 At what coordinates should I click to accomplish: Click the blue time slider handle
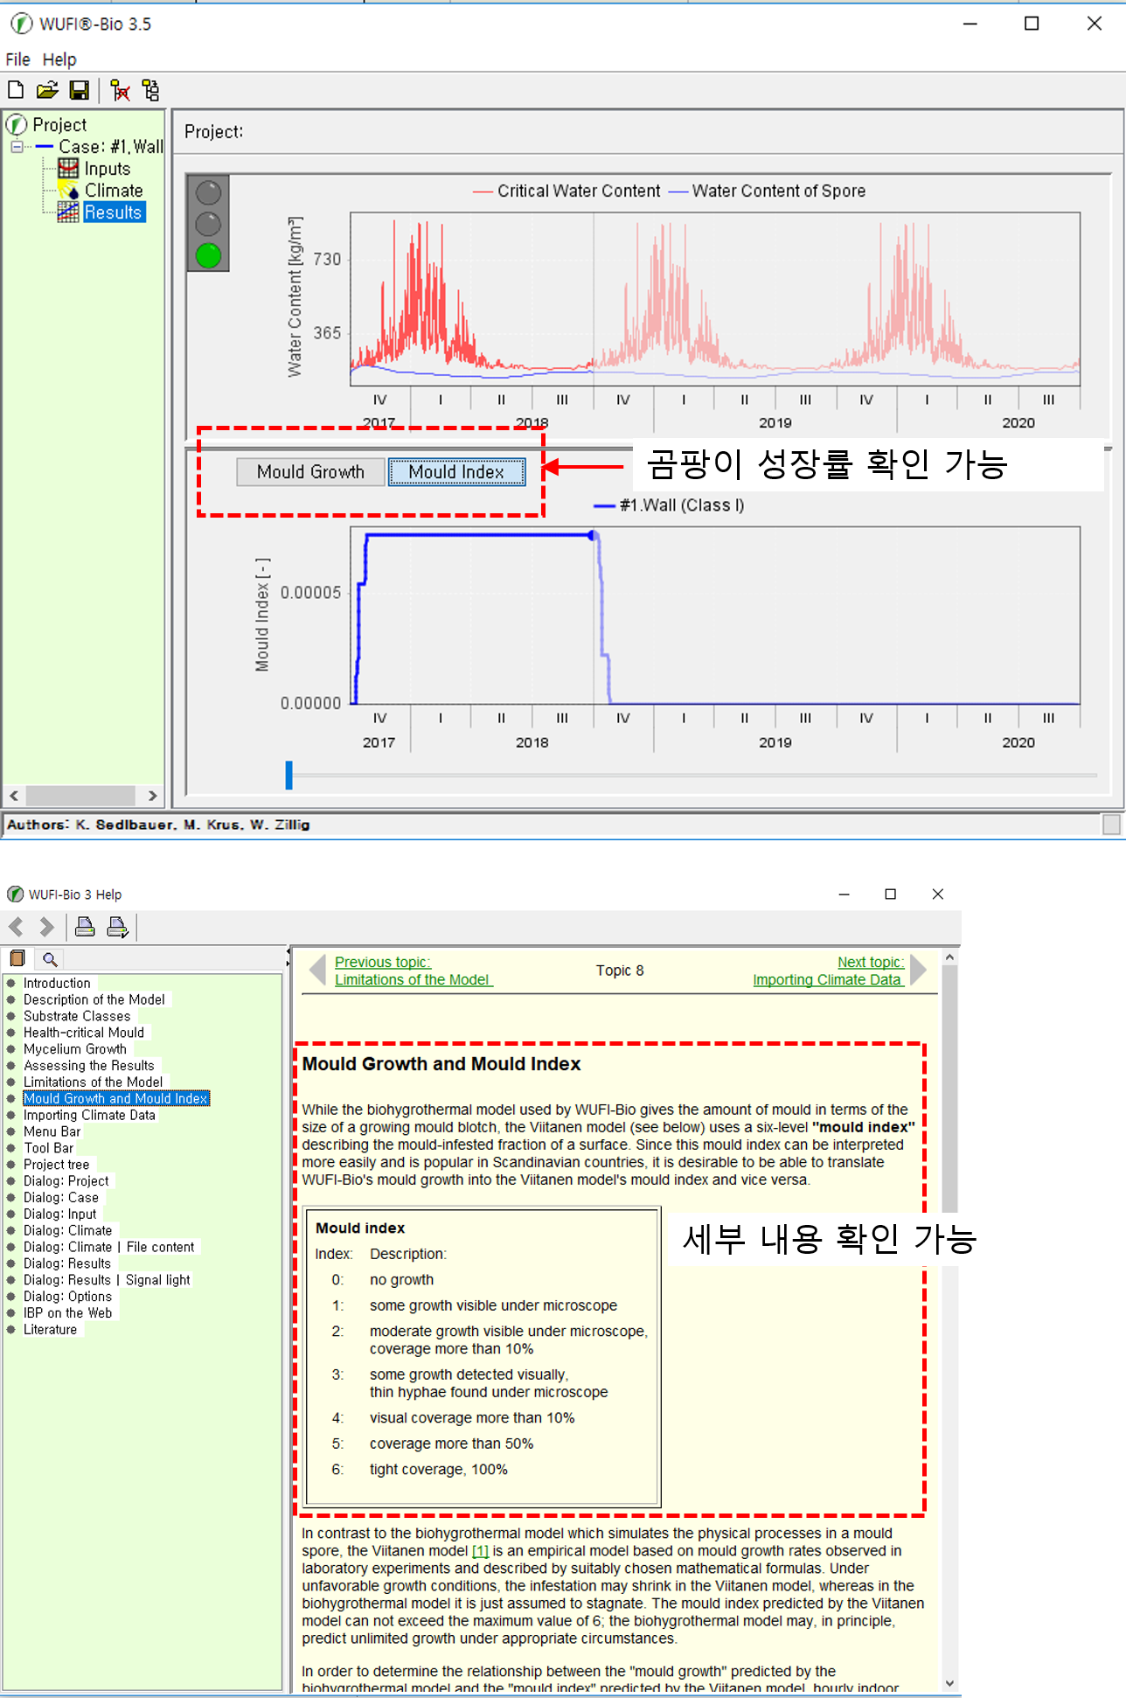pyautogui.click(x=288, y=775)
